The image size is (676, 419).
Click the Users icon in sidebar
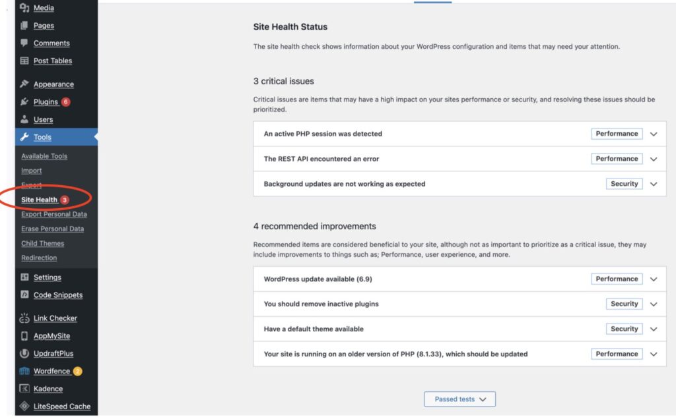24,119
